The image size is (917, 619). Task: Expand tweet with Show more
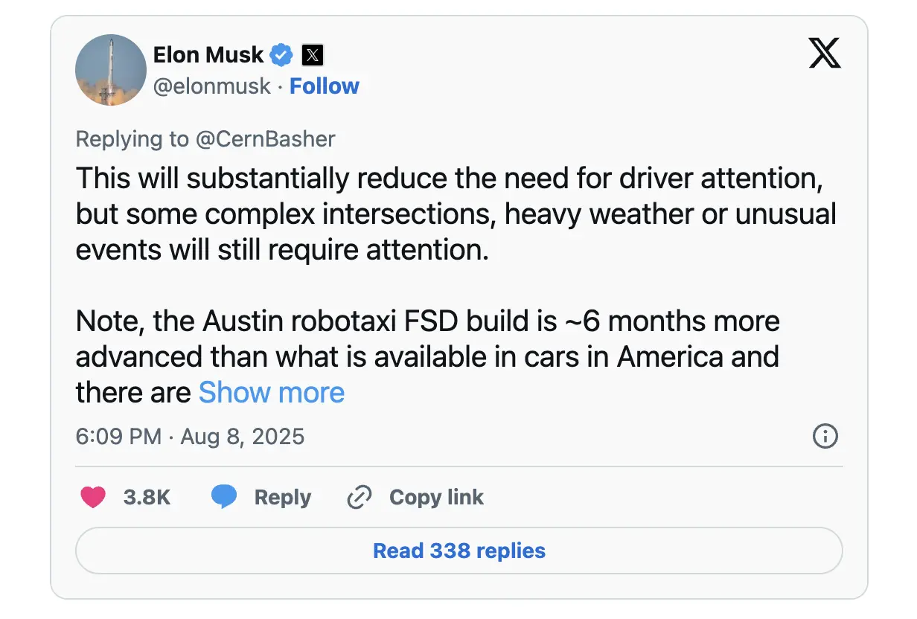pyautogui.click(x=271, y=392)
